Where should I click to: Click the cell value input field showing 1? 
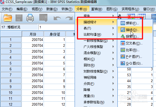[56, 27]
